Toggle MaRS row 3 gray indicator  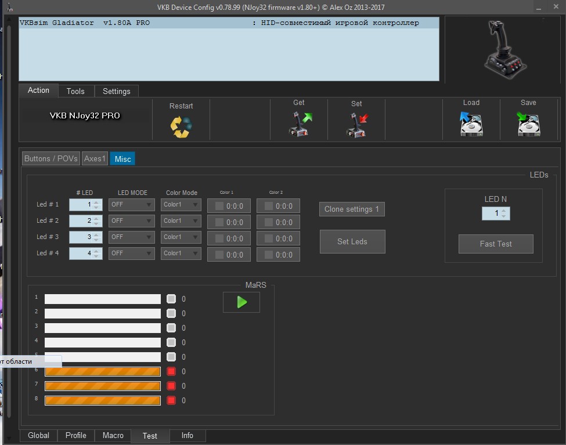coord(171,328)
